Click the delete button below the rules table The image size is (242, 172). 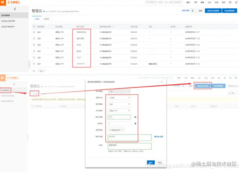coord(41,71)
